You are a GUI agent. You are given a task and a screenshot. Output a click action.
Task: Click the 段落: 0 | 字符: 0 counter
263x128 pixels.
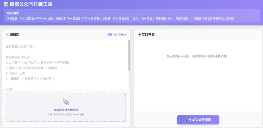point(117,35)
